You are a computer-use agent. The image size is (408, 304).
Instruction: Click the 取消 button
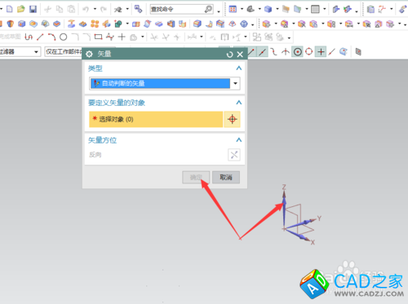tap(226, 177)
